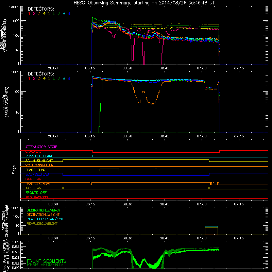Screen dimensions: 272x272
Task: Click the HESSI Observing Summary plot title
Action: point(144,3)
